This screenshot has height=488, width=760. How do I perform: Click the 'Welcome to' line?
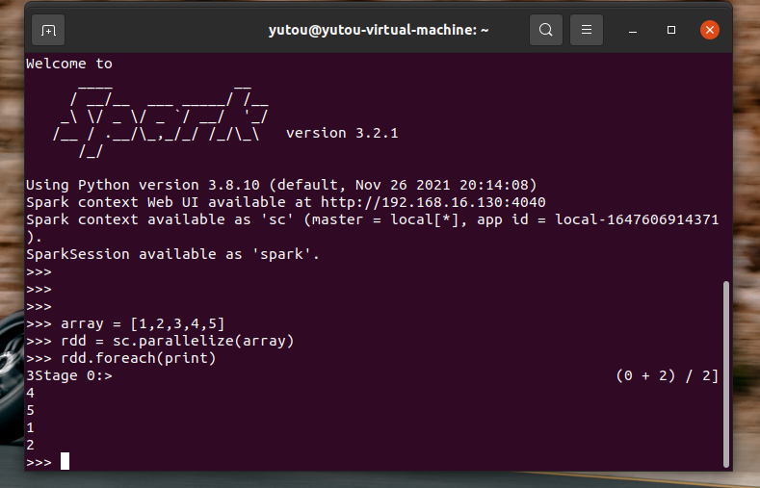[x=69, y=64]
